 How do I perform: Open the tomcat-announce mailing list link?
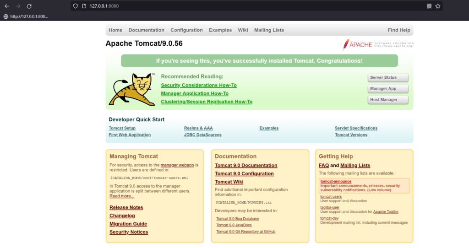click(x=336, y=181)
